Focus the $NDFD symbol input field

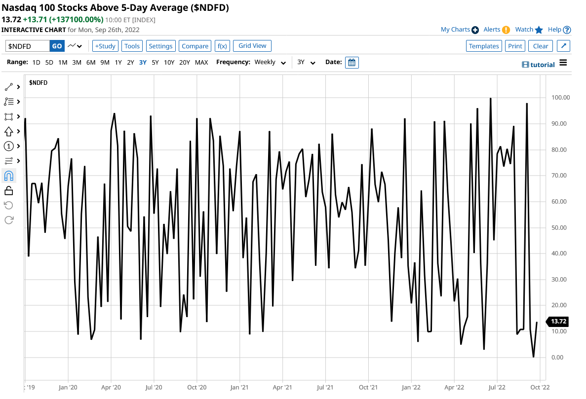pyautogui.click(x=28, y=46)
